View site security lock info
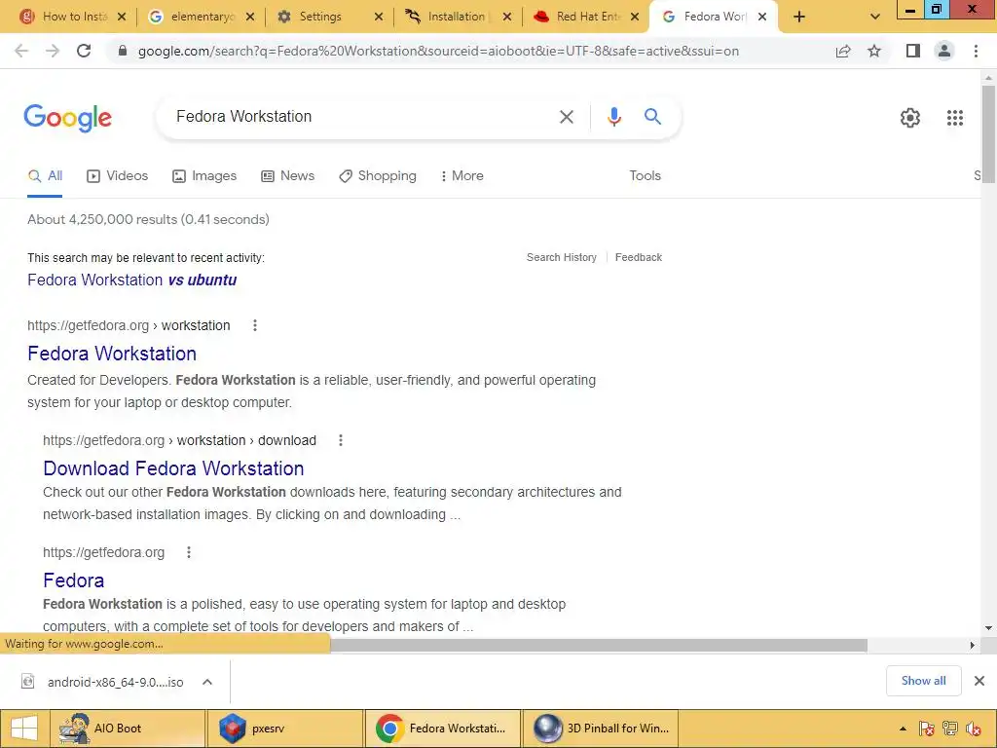The height and width of the screenshot is (748, 997). click(x=123, y=52)
